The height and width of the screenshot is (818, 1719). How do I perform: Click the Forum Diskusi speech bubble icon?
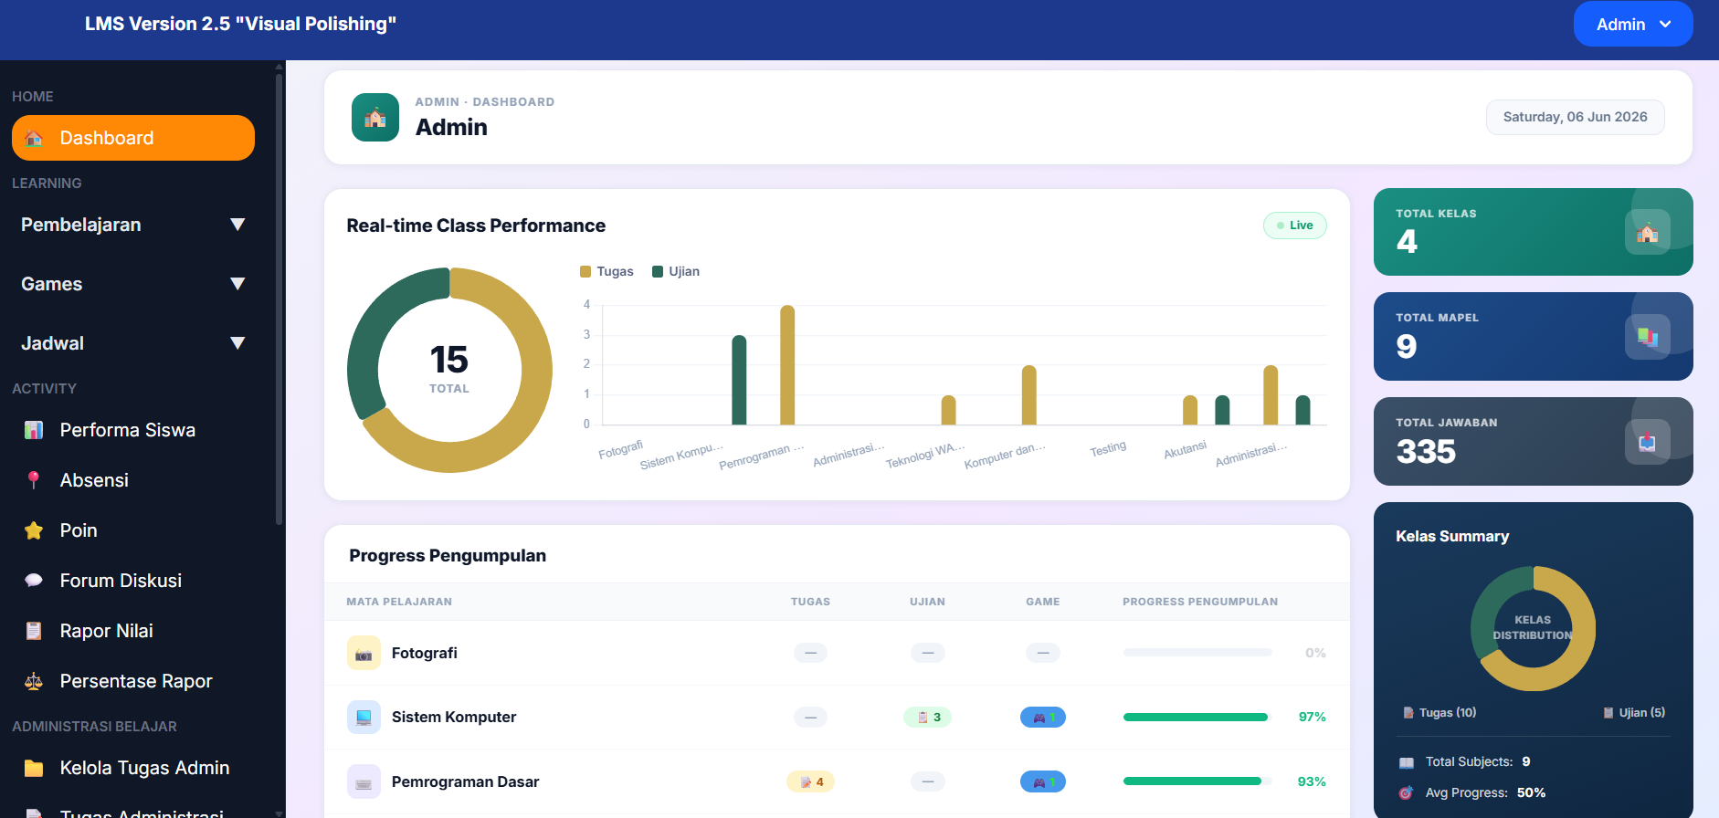pos(34,581)
